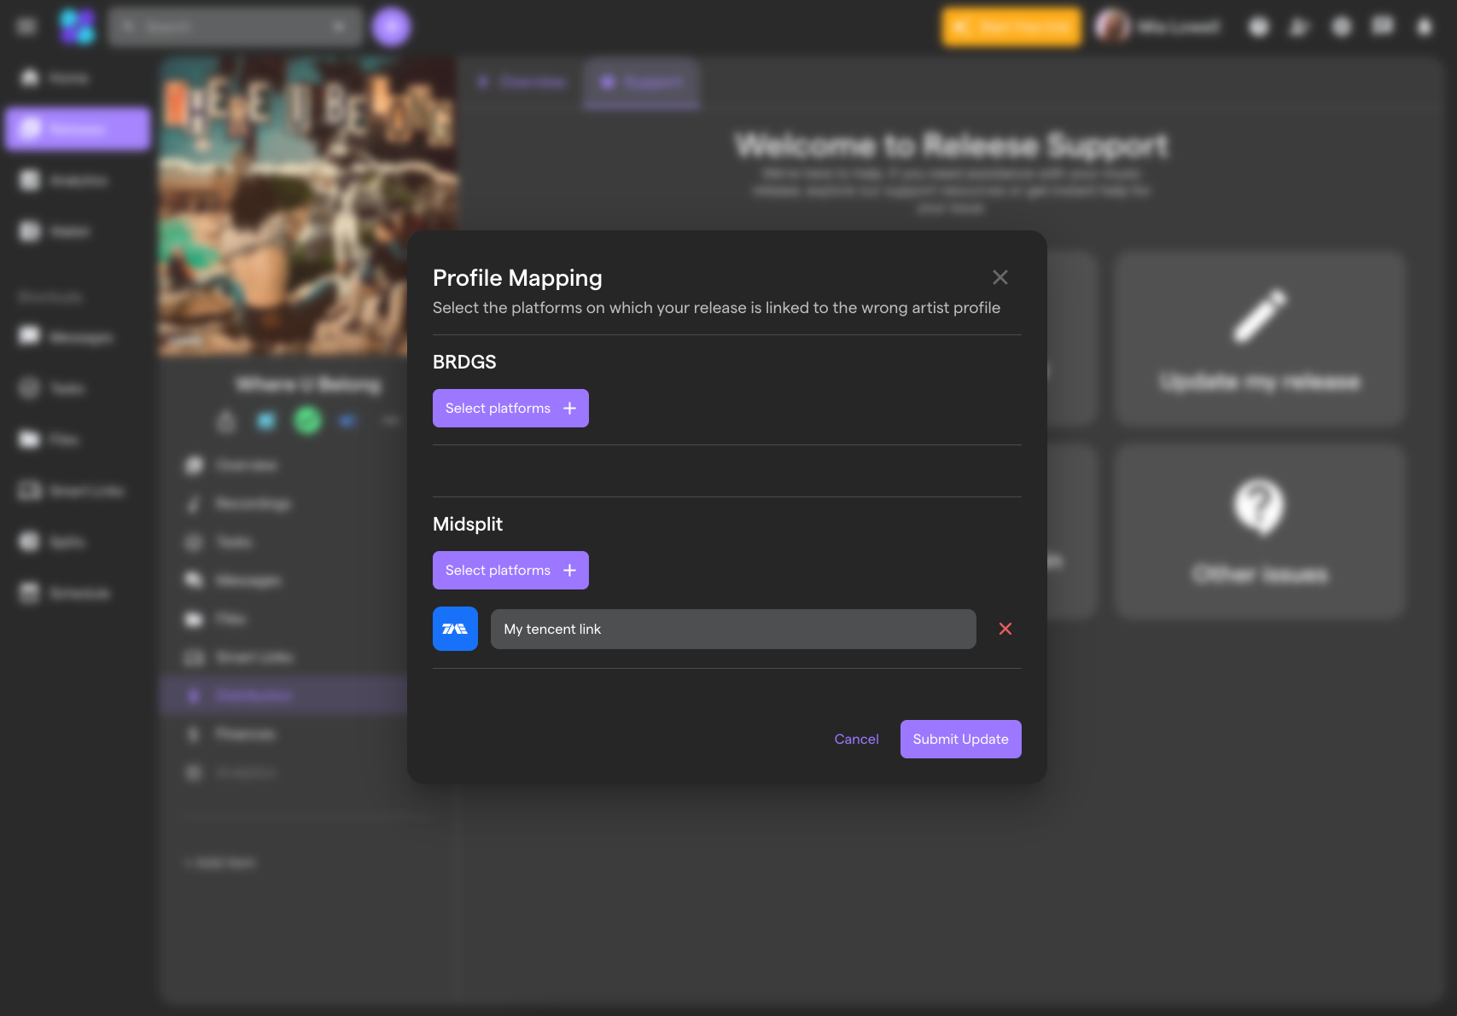
Task: Click the plus icon on Midsplit button
Action: pyautogui.click(x=570, y=571)
